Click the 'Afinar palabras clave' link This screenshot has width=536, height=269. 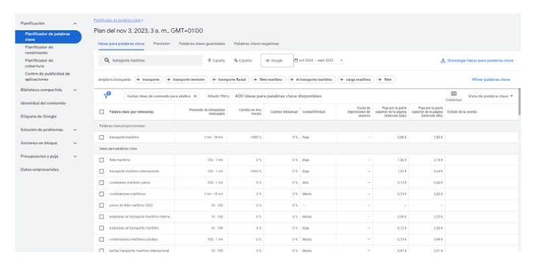click(x=490, y=79)
